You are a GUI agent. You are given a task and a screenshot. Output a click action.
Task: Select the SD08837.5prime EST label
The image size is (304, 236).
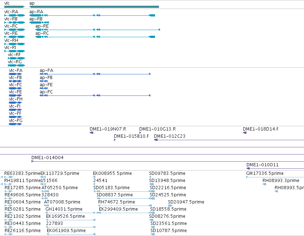point(115,195)
